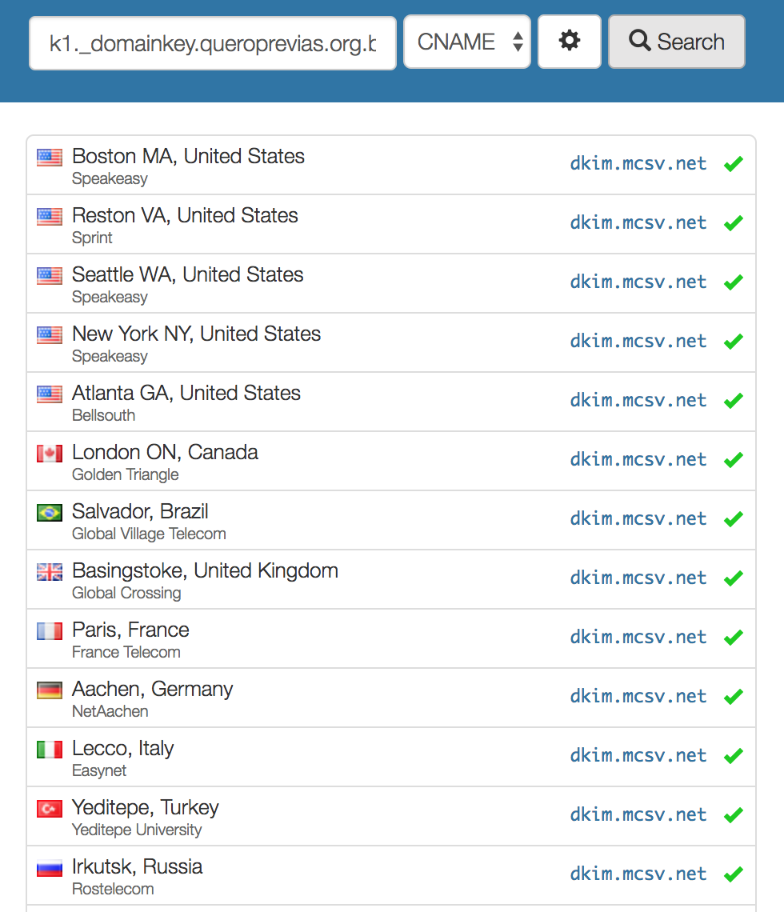Open dkim.mcsv.net link for Lecco, Italy
Screen dimensions: 784x912
click(638, 756)
